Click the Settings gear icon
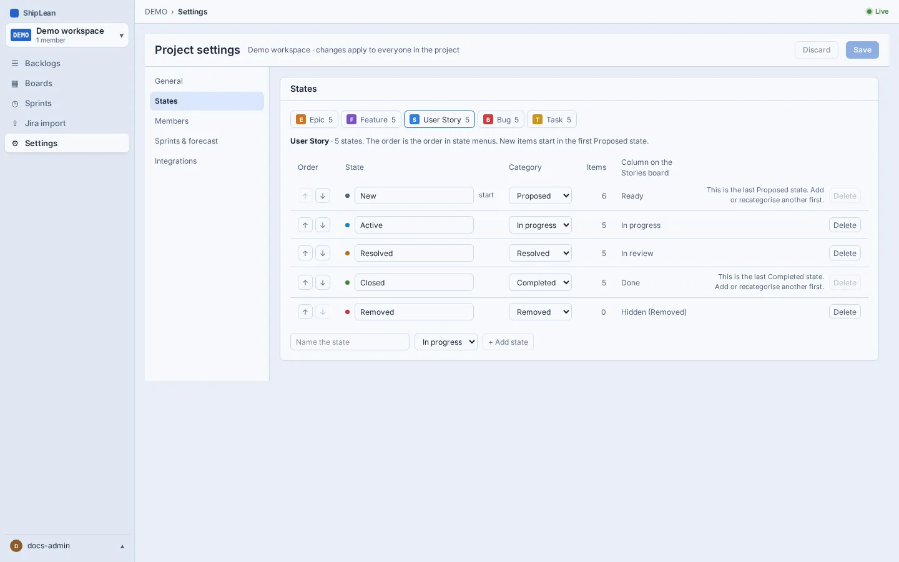 (15, 143)
